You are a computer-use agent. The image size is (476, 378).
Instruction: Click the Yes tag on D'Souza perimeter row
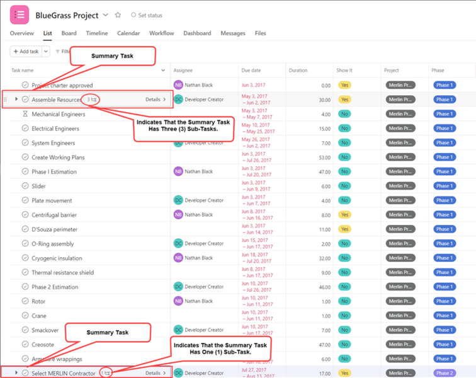344,229
